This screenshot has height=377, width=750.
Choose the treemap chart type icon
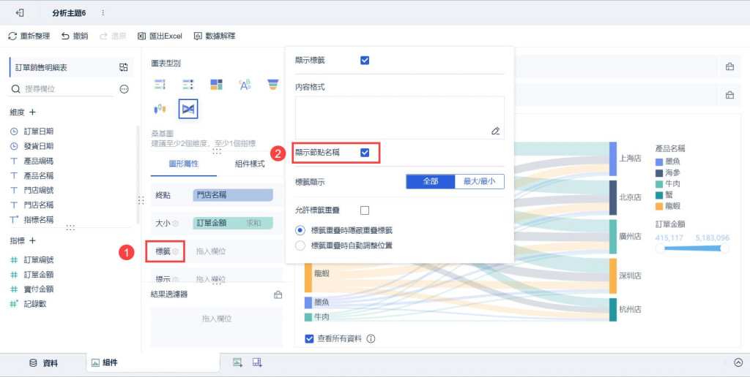(217, 85)
